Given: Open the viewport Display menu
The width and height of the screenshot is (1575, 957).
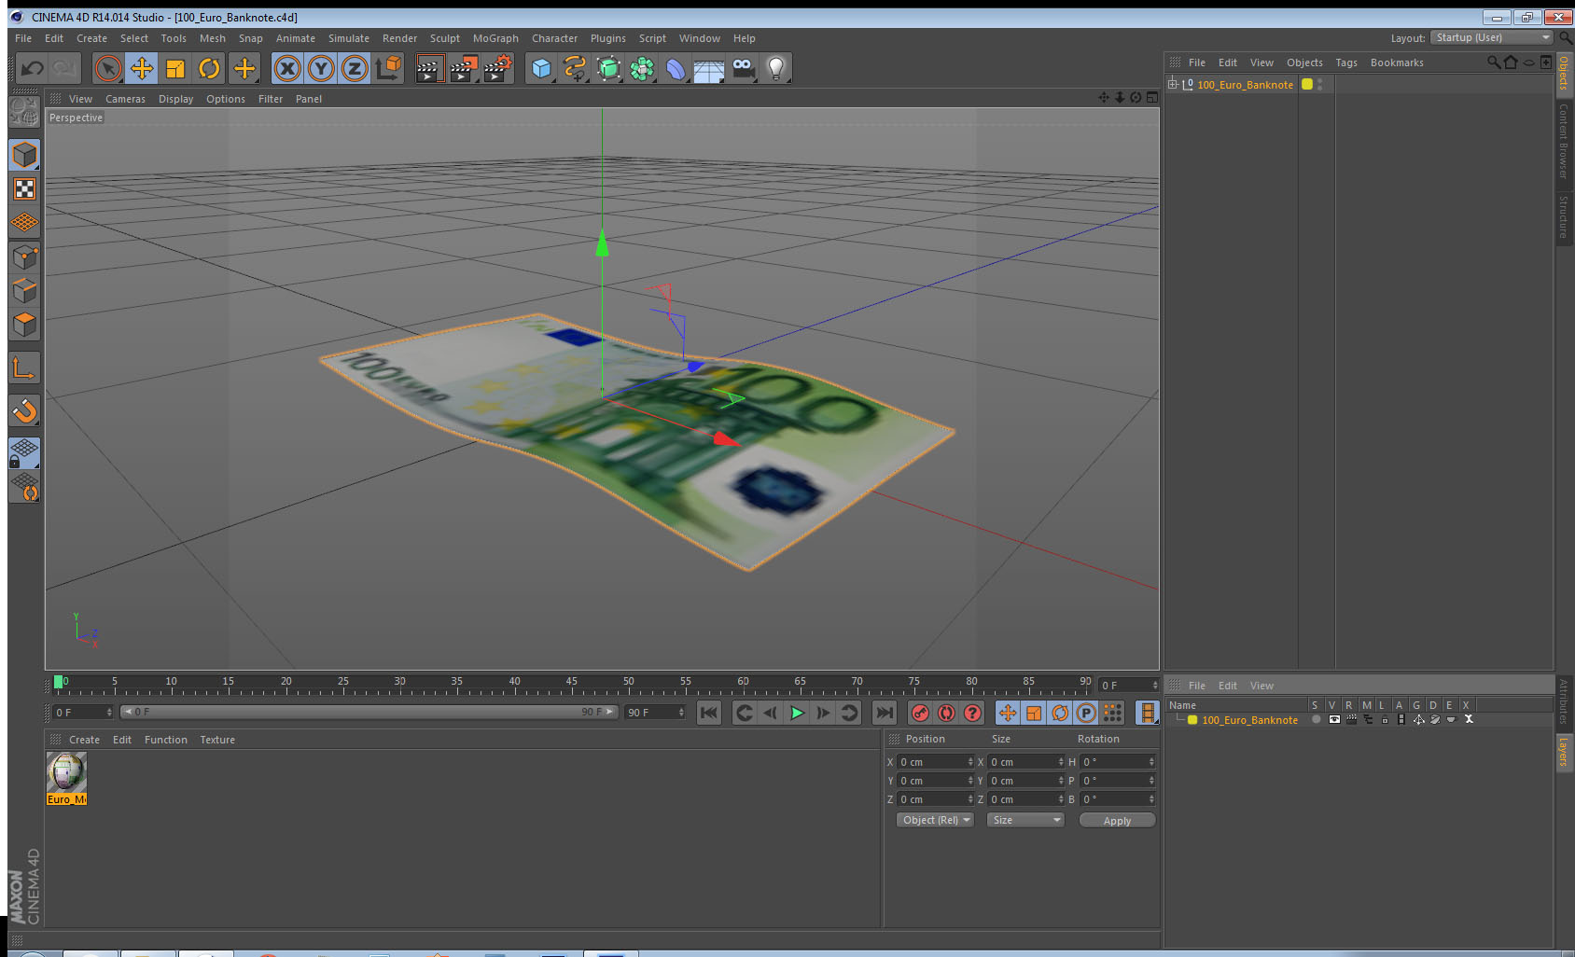Looking at the screenshot, I should [x=175, y=99].
